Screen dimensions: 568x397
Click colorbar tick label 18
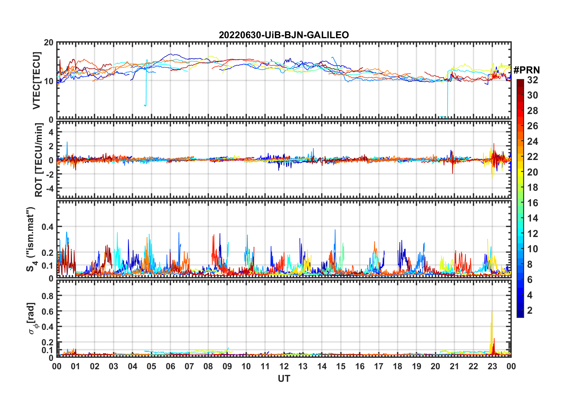pyautogui.click(x=532, y=187)
